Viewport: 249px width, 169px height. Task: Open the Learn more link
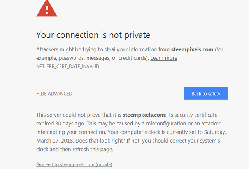coord(164,58)
